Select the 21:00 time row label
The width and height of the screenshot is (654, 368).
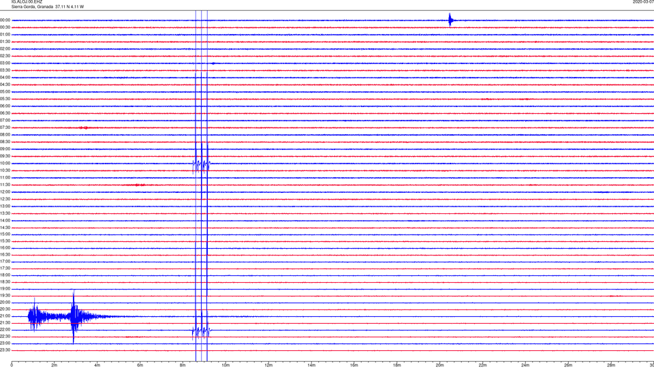coord(5,316)
